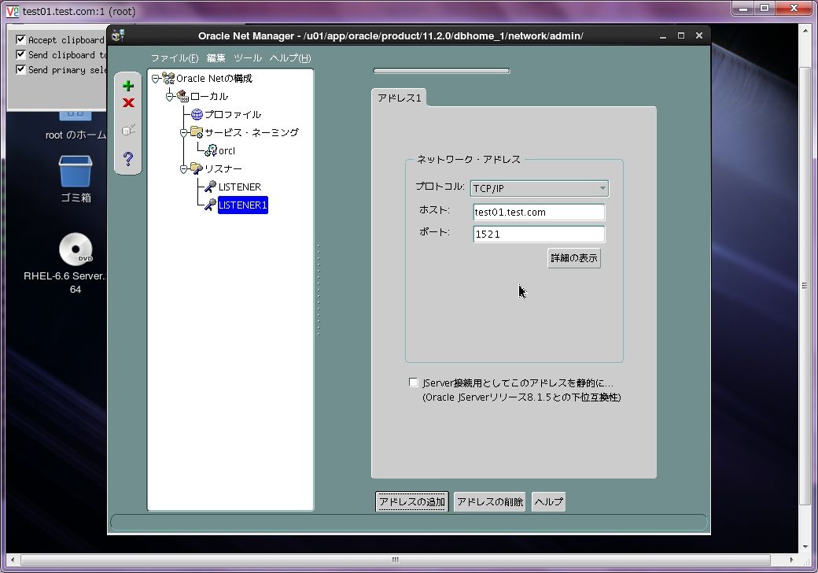Viewport: 818px width, 573px height.
Task: Open the trash bin desktop icon
Action: point(76,171)
